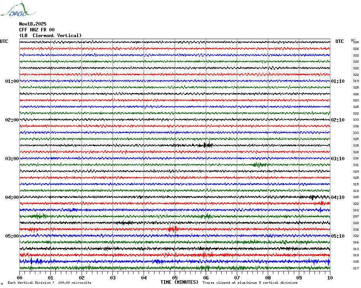The width and height of the screenshot is (361, 288).
Task: Click the DC value 306
Action: click(x=356, y=243)
